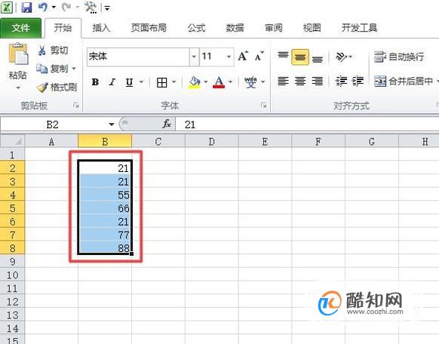The width and height of the screenshot is (439, 344).
Task: Open the 插入 ribbon tab
Action: pos(101,28)
